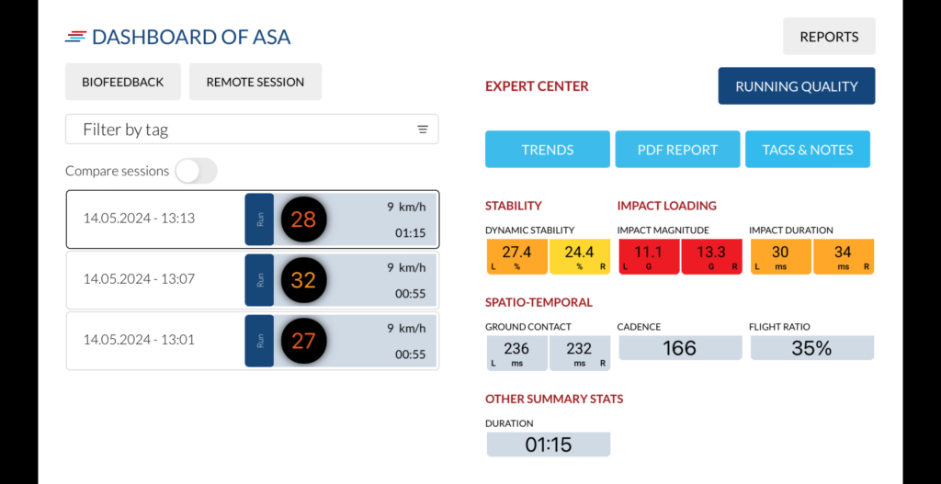This screenshot has width=941, height=484.
Task: Open the Trends tab
Action: [547, 150]
